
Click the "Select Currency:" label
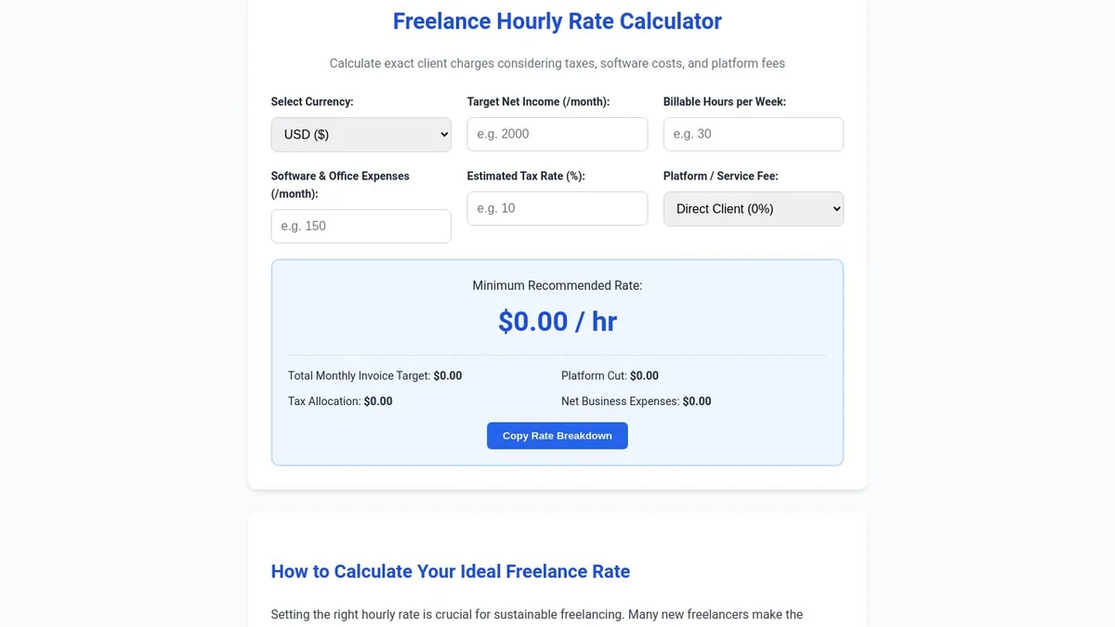click(x=312, y=102)
